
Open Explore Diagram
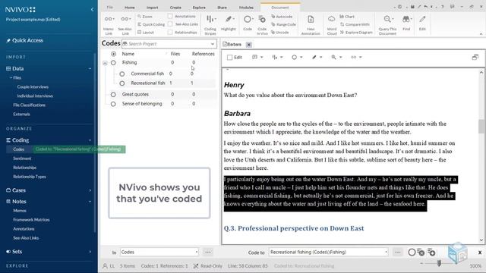click(356, 32)
